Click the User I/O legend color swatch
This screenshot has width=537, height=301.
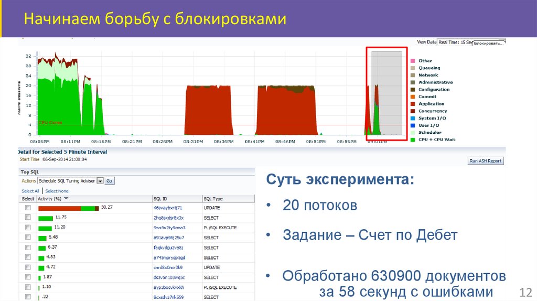[413, 125]
